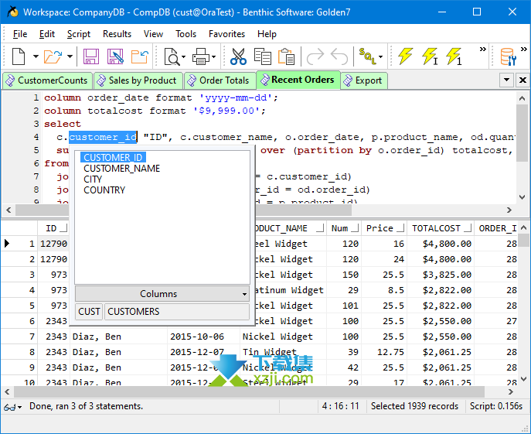The width and height of the screenshot is (531, 434).
Task: Run script with the lightning bolt icon
Action: click(x=405, y=56)
